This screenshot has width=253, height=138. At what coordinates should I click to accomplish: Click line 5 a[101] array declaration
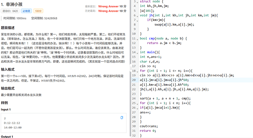[147, 11]
